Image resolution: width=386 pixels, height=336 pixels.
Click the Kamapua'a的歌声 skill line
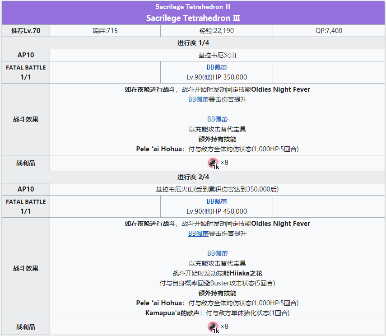[217, 313]
